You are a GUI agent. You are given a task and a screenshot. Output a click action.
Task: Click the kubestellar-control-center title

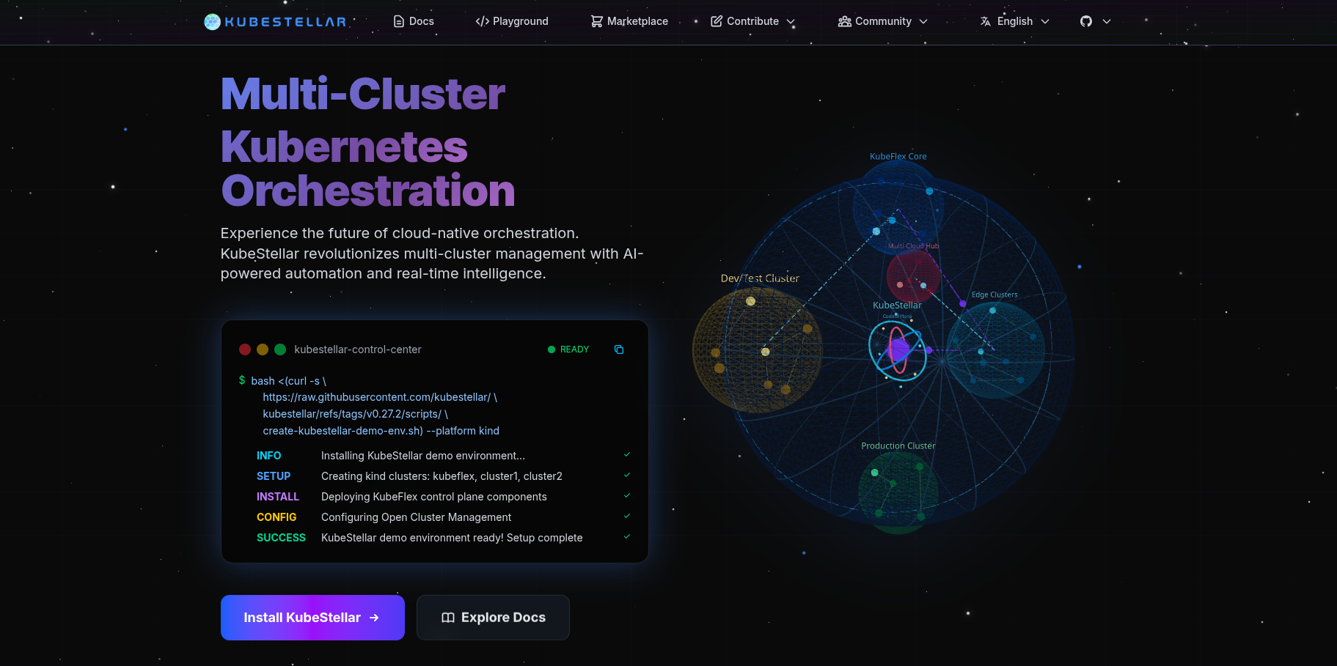click(x=358, y=349)
